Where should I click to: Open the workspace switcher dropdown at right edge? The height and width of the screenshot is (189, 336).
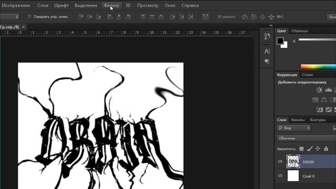pyautogui.click(x=331, y=17)
